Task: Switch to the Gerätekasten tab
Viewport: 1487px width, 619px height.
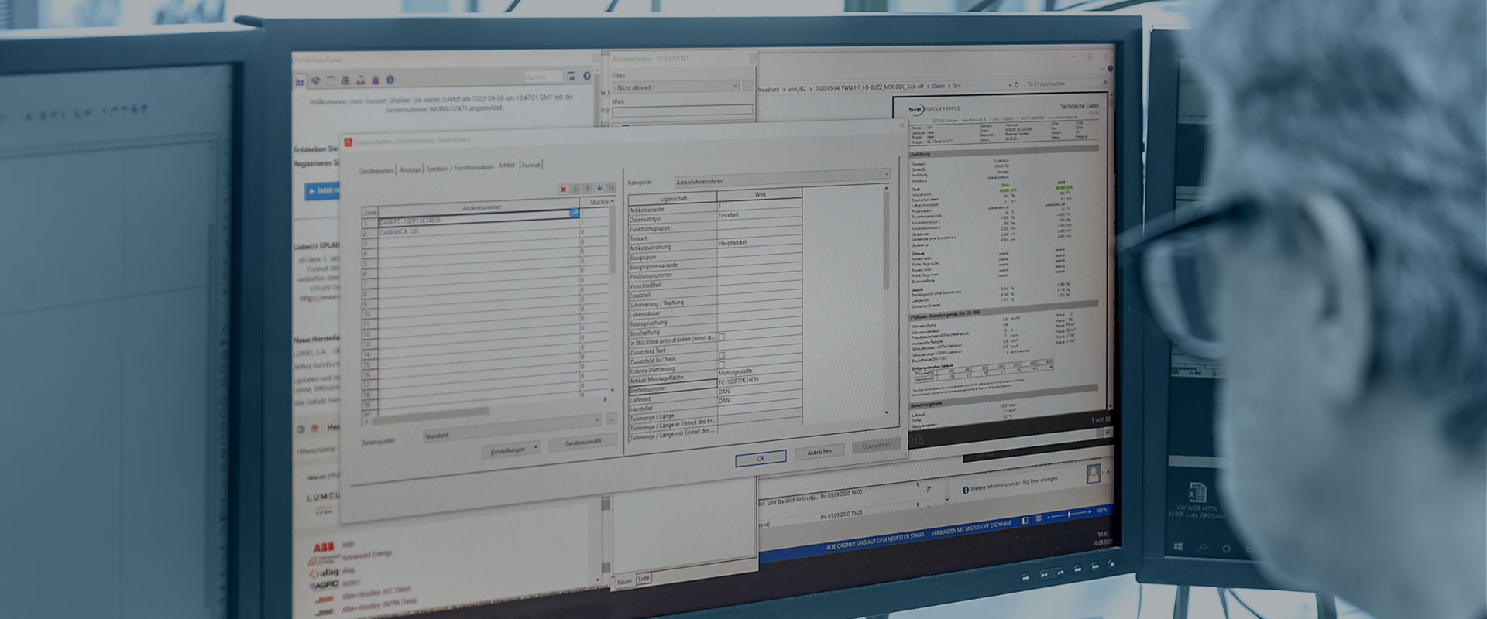Action: click(x=376, y=170)
